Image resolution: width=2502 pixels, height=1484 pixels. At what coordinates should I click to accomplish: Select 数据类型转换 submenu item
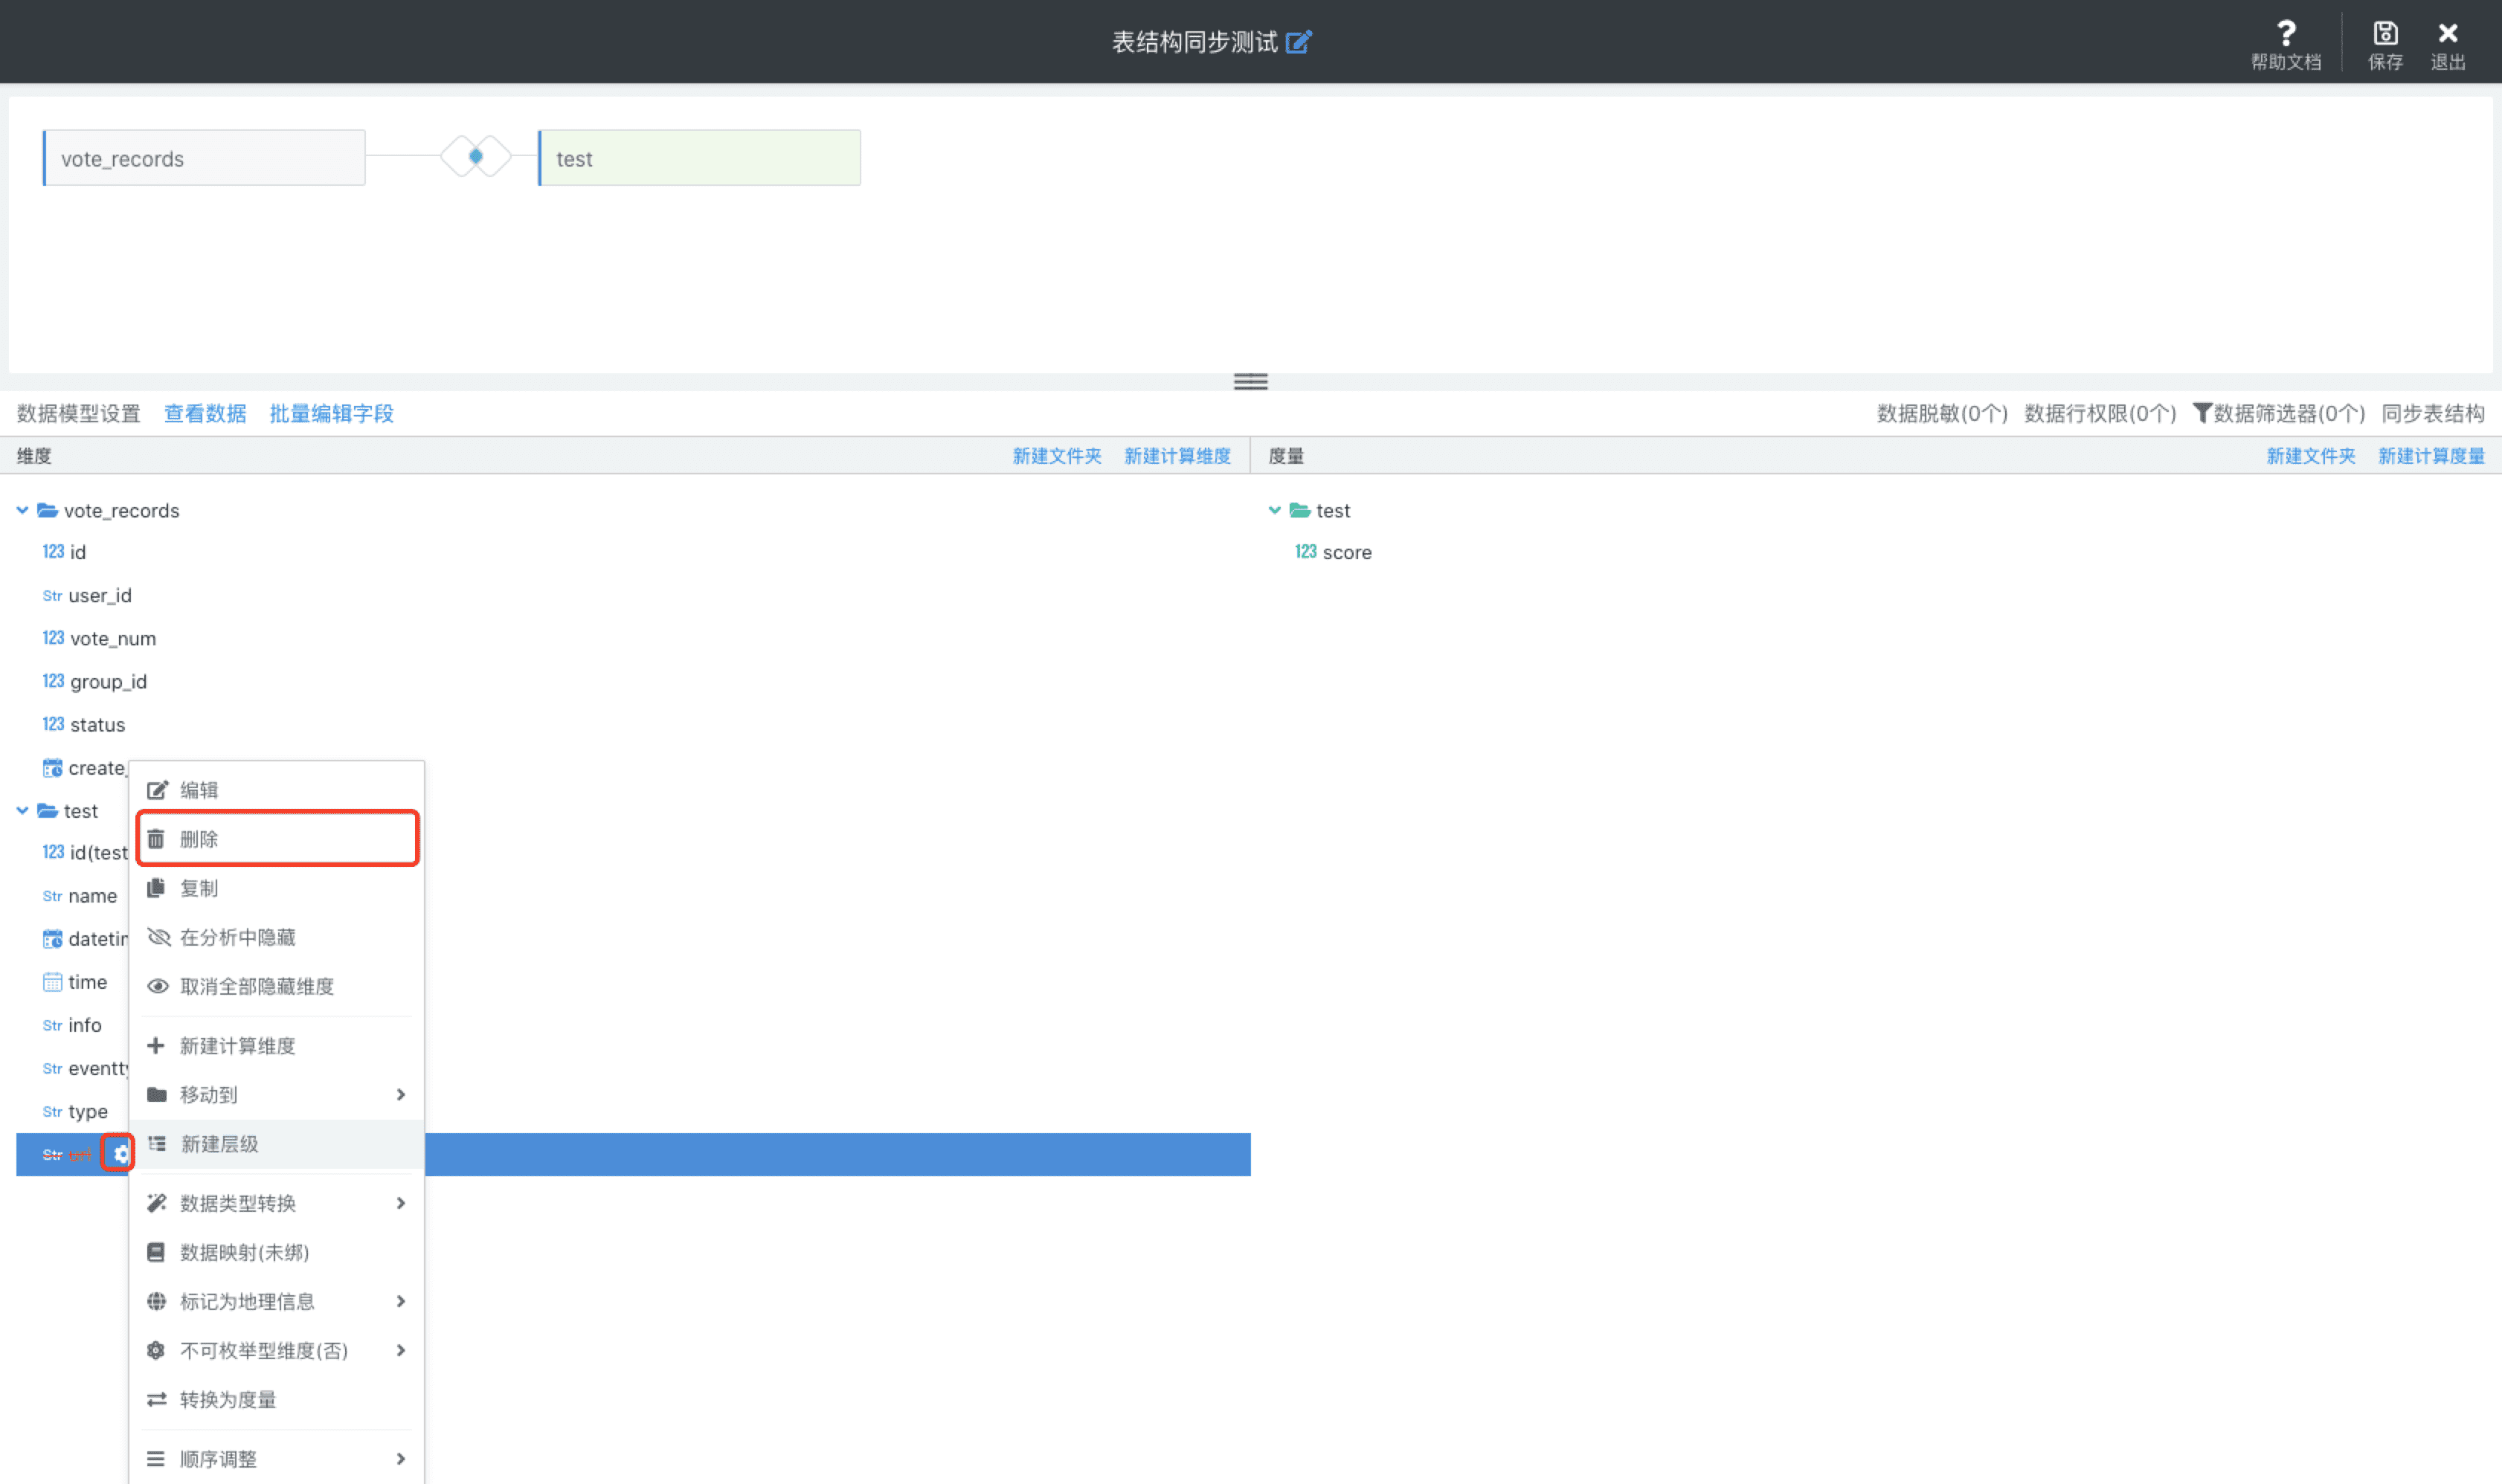tap(274, 1203)
